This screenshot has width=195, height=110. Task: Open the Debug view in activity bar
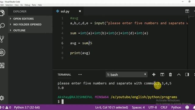point(2,53)
